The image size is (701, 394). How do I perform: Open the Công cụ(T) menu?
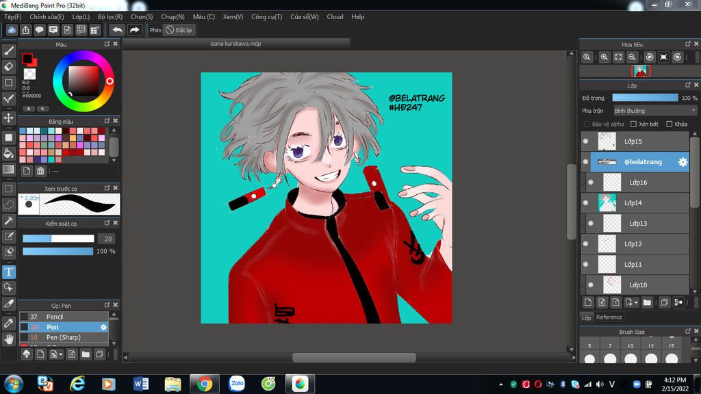tap(266, 16)
